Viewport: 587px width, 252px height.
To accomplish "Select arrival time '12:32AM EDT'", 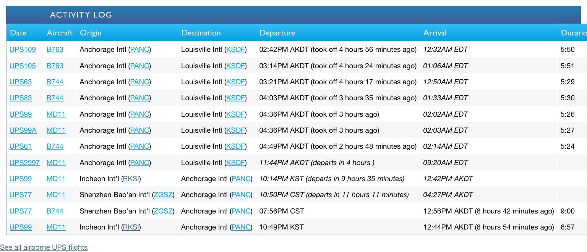I will (446, 50).
